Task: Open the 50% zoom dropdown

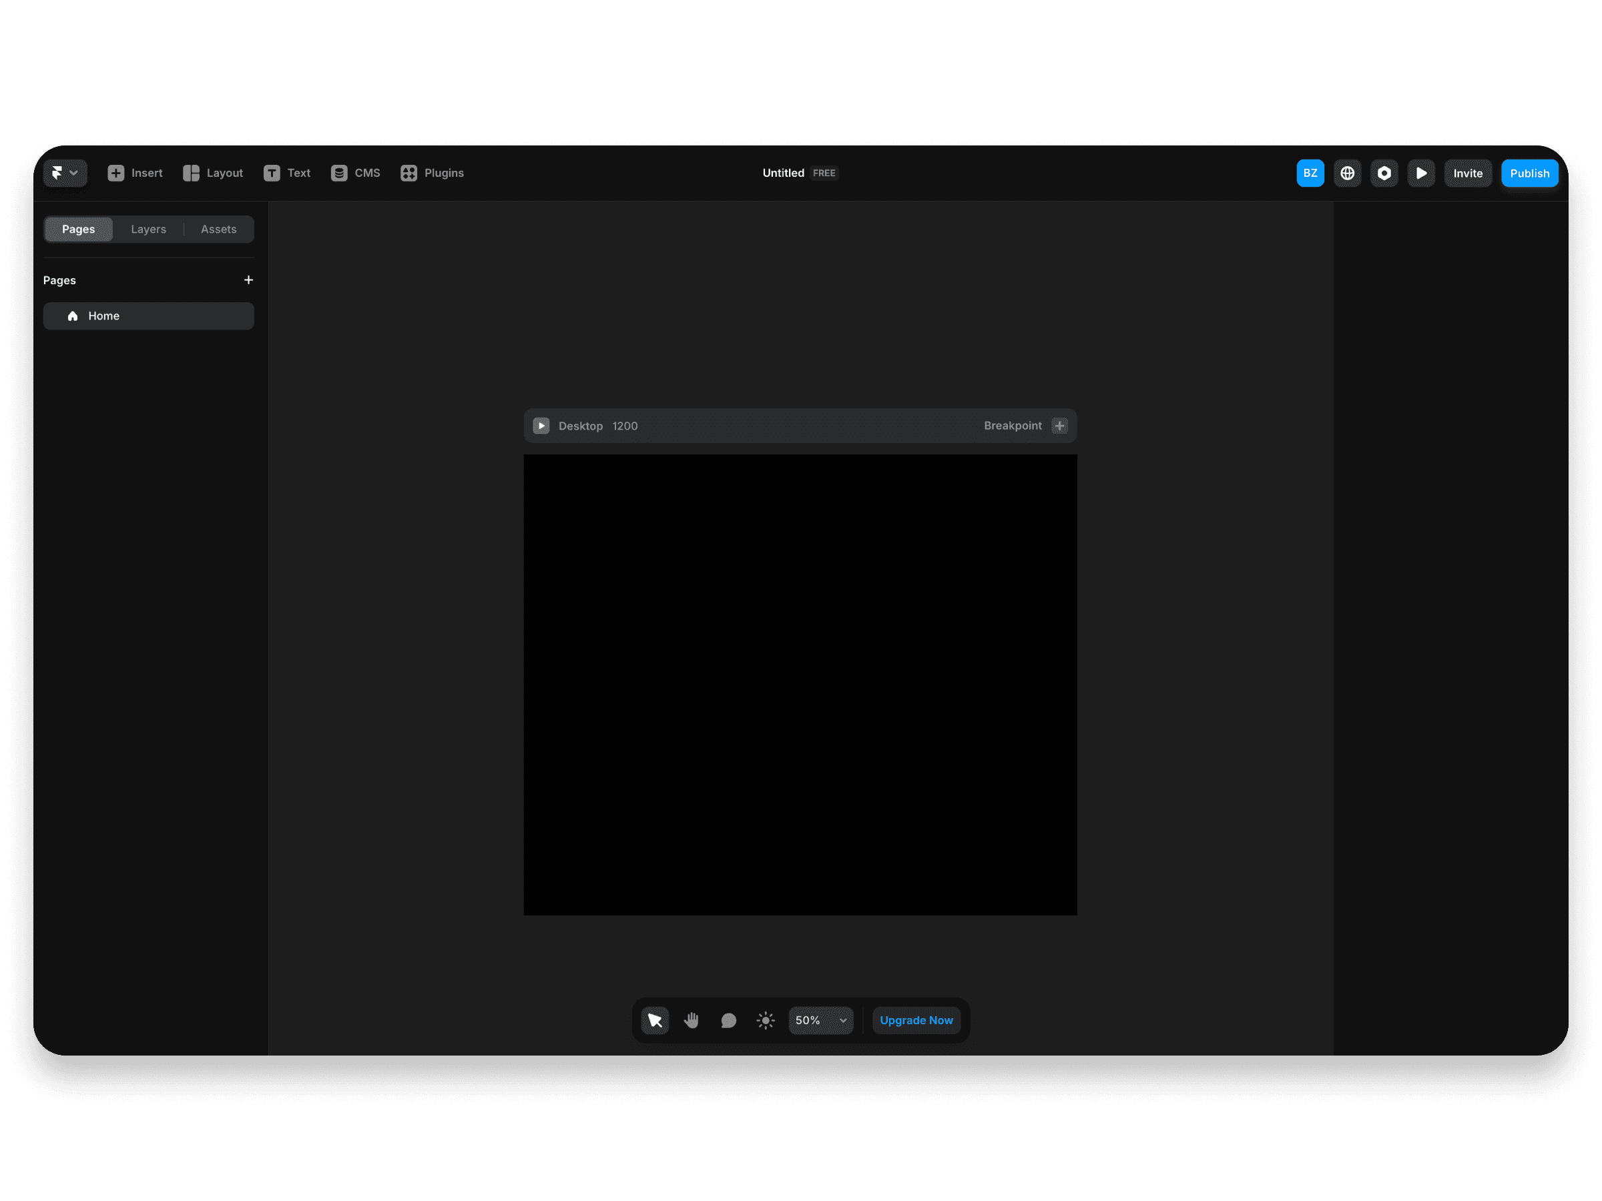Action: pyautogui.click(x=820, y=1020)
